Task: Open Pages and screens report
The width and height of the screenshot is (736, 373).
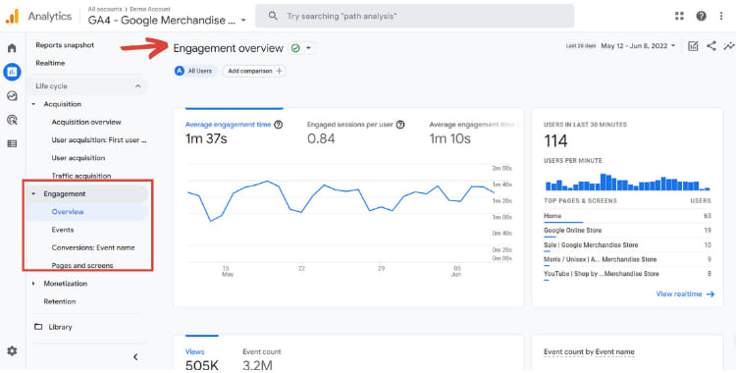Action: [x=82, y=265]
